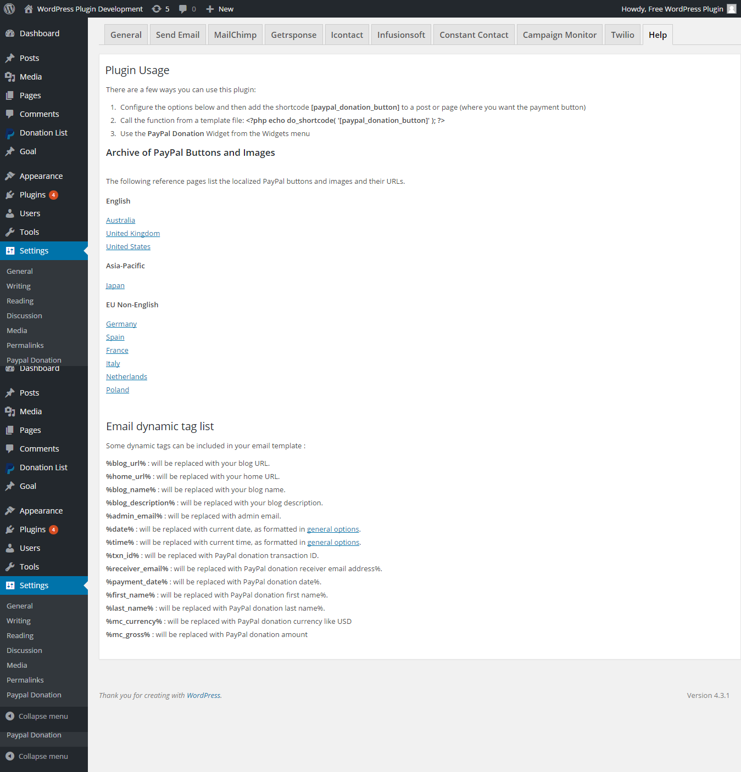Click the gauge icon of the fully visible Dashboard item
This screenshot has height=772, width=741.
(x=10, y=33)
